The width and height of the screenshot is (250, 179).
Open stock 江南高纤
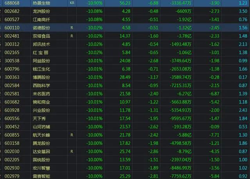pyautogui.click(x=41, y=20)
